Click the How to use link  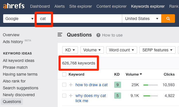tap(112, 35)
